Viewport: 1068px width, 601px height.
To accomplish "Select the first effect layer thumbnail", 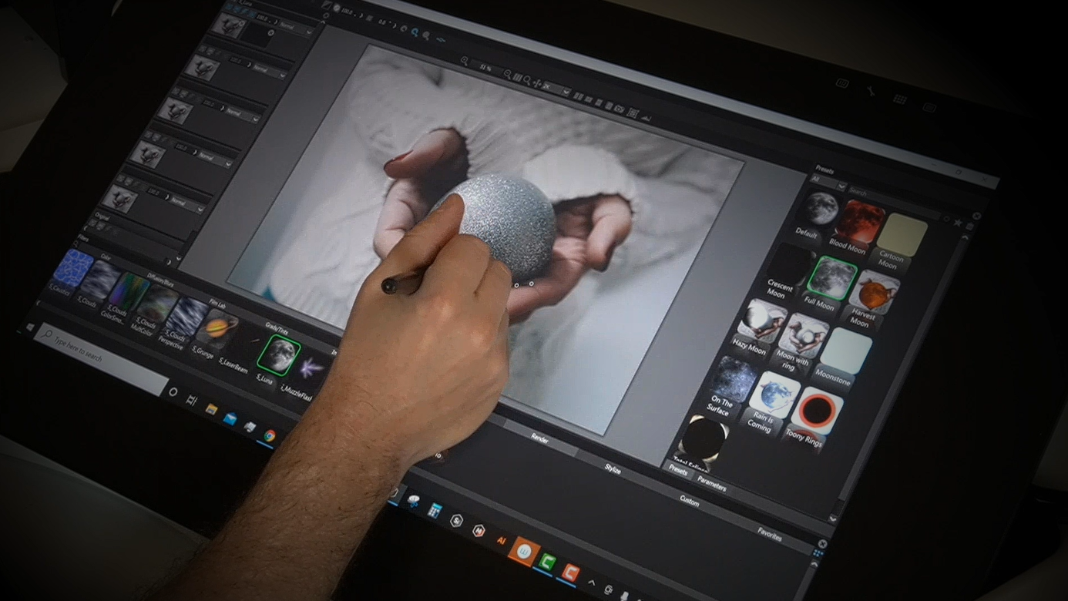I will coord(228,26).
